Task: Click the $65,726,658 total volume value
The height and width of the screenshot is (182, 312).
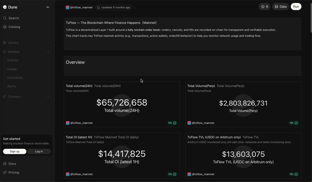Action: 122,102
